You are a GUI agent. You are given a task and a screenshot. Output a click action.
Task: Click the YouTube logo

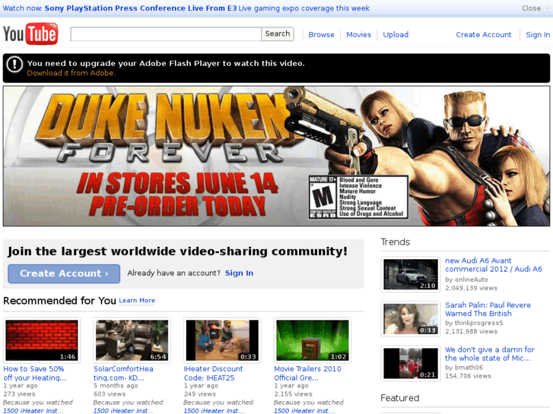(x=30, y=34)
